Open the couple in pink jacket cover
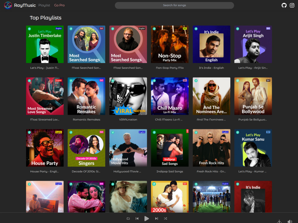This screenshot has height=223, width=298. 86,197
